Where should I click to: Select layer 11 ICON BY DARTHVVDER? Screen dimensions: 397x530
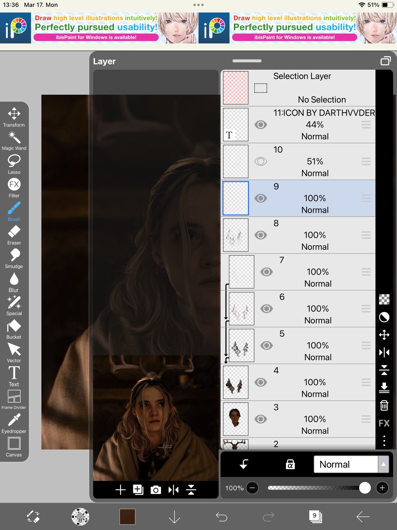coord(298,125)
